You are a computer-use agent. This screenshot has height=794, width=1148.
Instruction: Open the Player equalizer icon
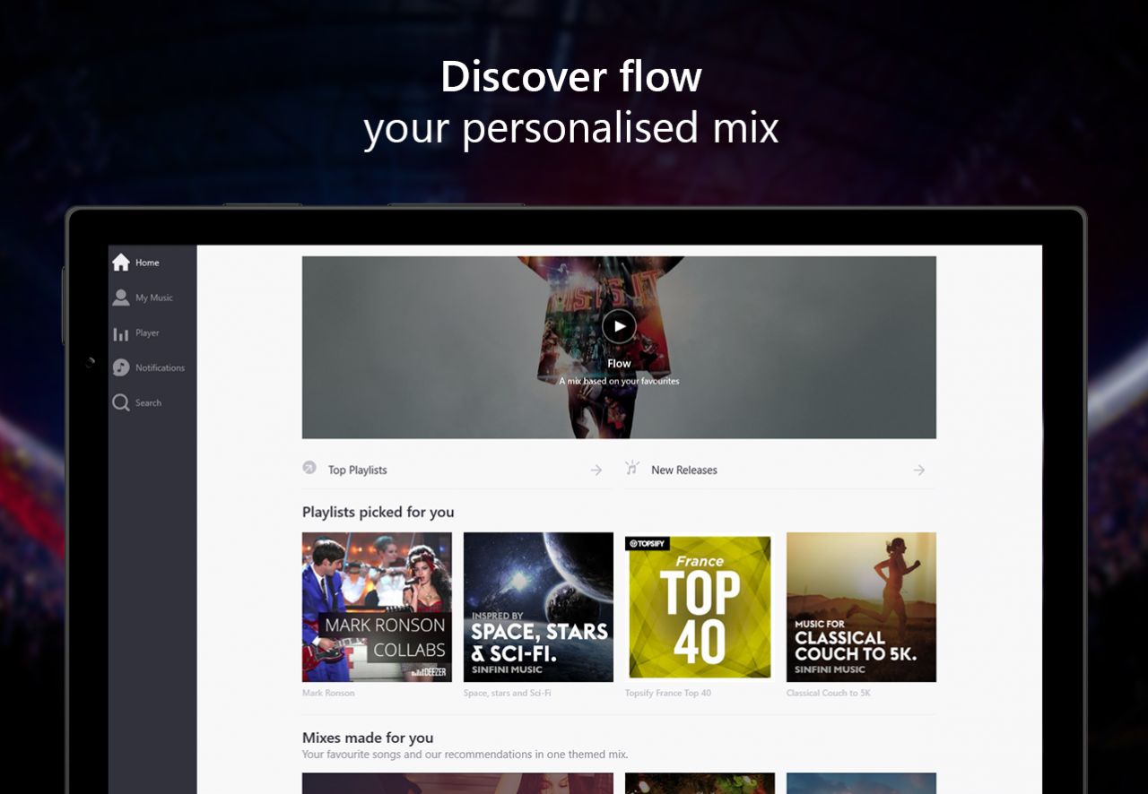[121, 333]
